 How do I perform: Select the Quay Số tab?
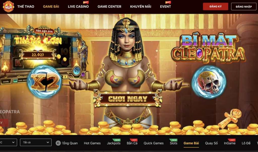coord(211,143)
